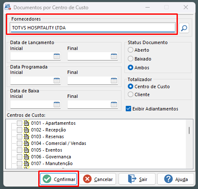Click document icon of 0107 - Manutenção
198x189 pixels.
click(x=26, y=163)
